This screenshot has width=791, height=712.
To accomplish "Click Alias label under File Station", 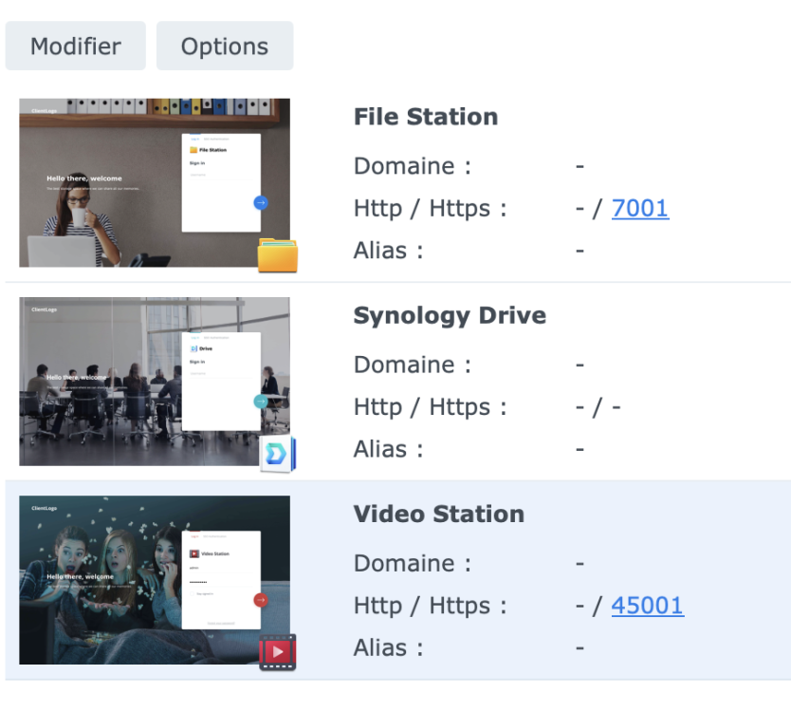I will pos(389,251).
